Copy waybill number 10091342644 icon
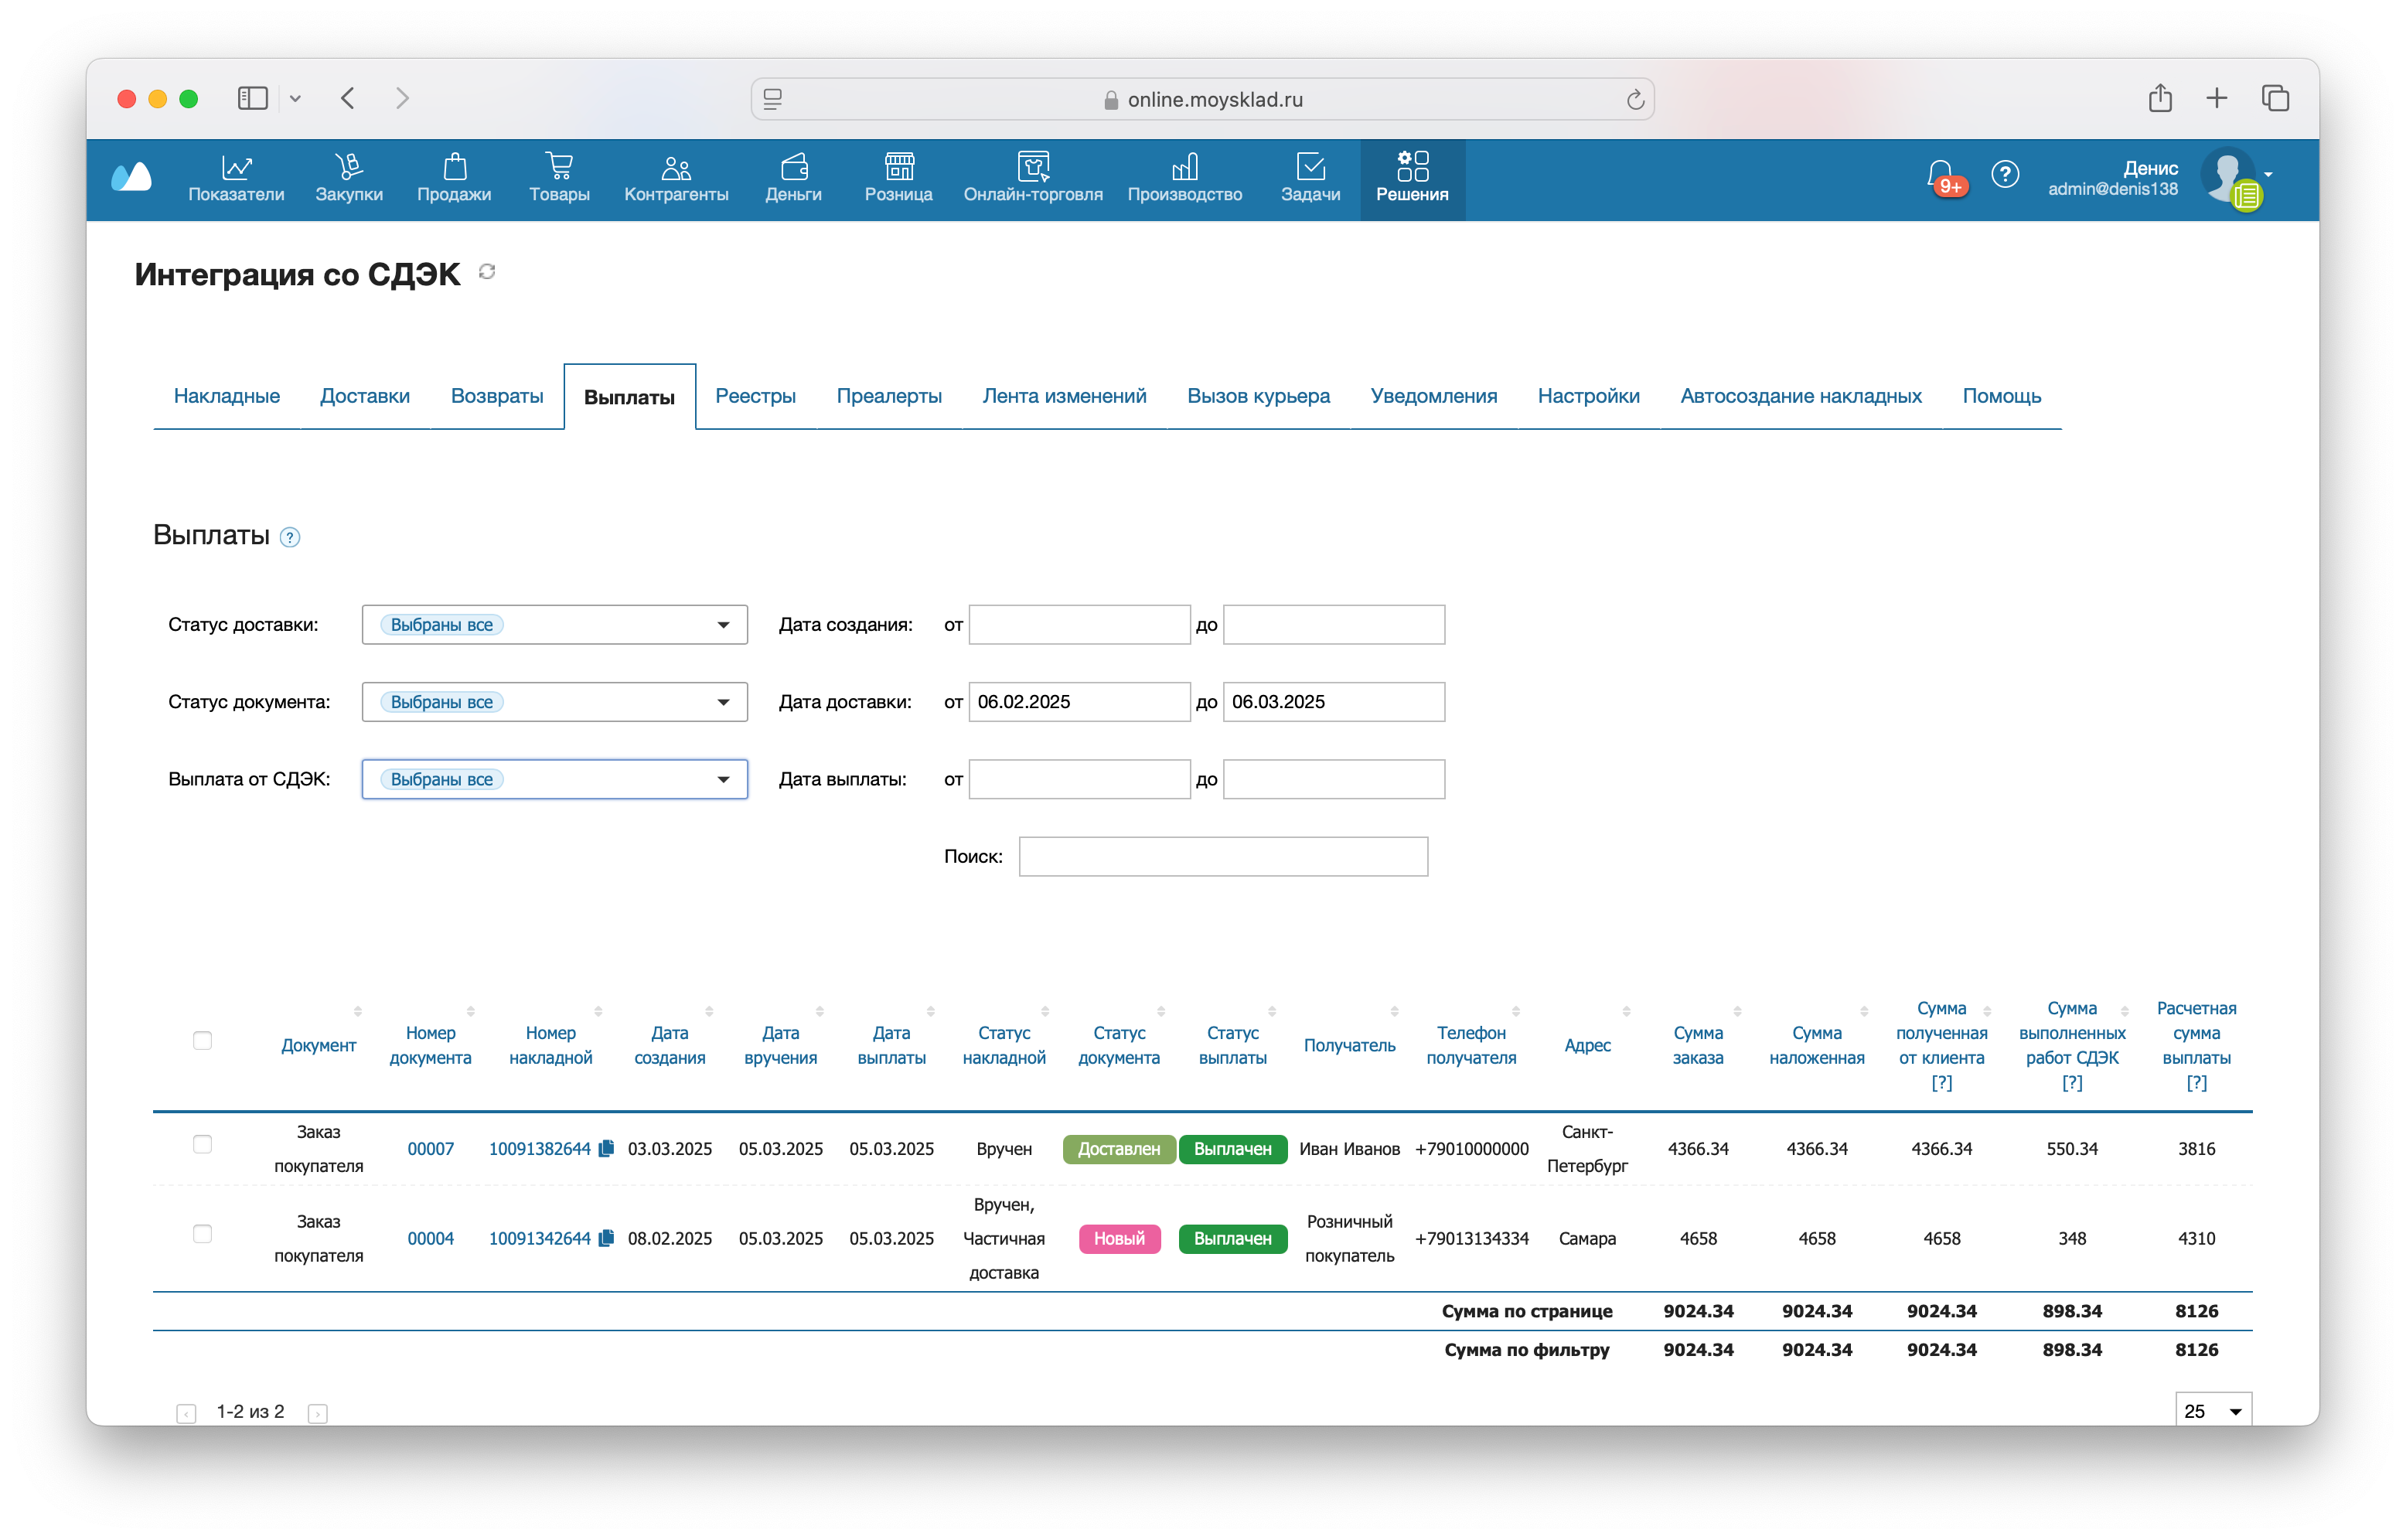The image size is (2406, 1540). tap(606, 1238)
